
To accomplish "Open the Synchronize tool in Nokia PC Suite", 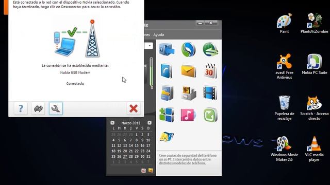I will tap(188, 49).
